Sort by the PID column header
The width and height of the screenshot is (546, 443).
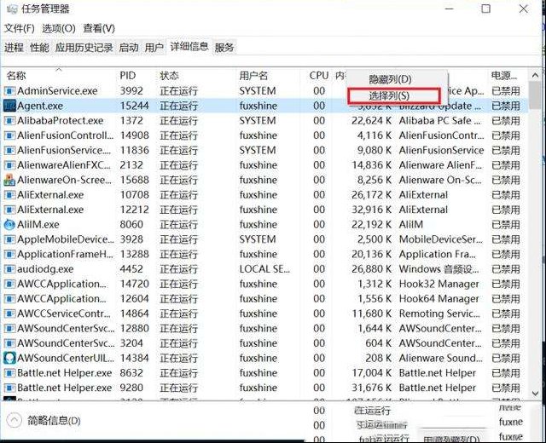[x=127, y=76]
